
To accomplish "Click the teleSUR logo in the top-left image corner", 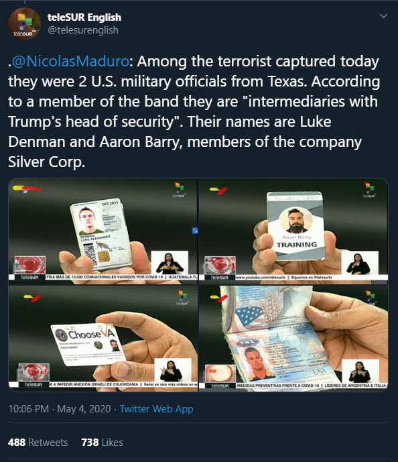I will pos(179,190).
